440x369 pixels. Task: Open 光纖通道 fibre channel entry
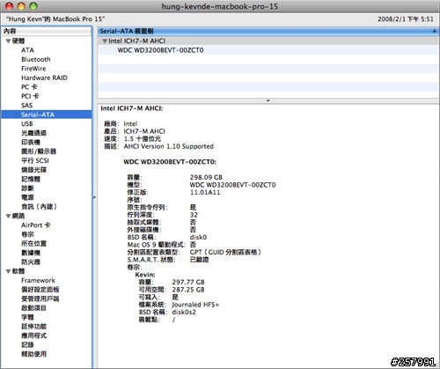click(33, 133)
